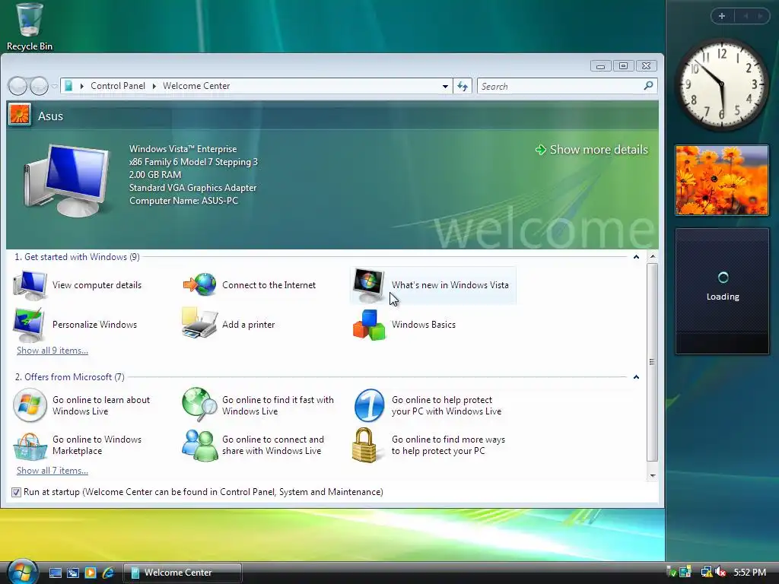Click the refresh button next to the address bar
This screenshot has width=779, height=584.
pyautogui.click(x=463, y=87)
